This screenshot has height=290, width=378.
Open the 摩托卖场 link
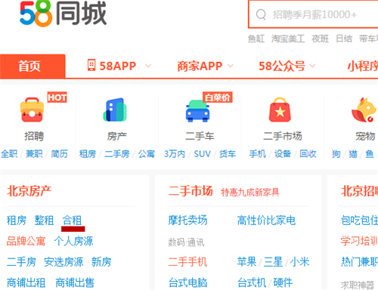(x=188, y=221)
